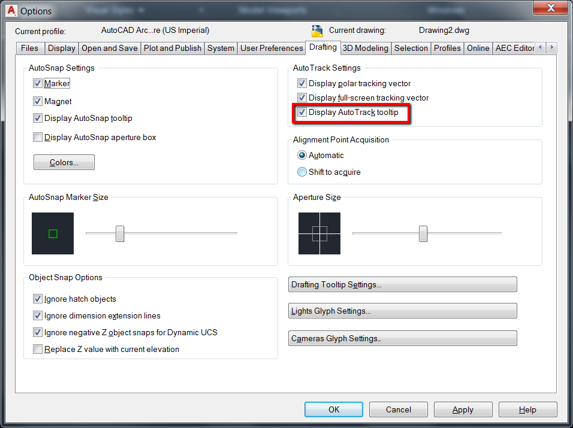Uncheck the Magnet option
The image size is (573, 428).
tap(38, 101)
